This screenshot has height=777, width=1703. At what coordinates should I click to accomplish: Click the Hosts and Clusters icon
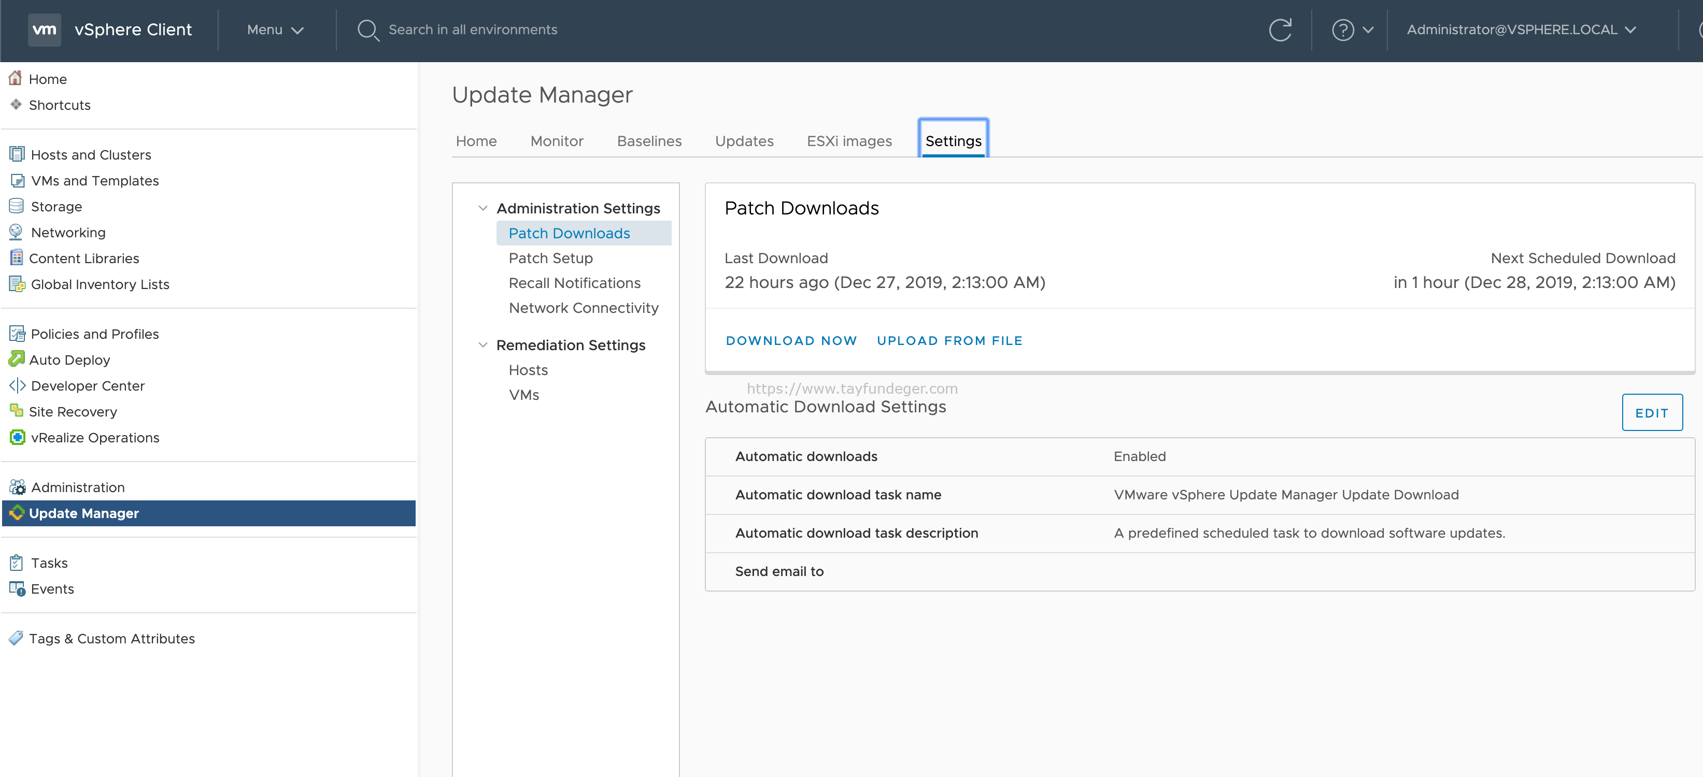pyautogui.click(x=17, y=154)
